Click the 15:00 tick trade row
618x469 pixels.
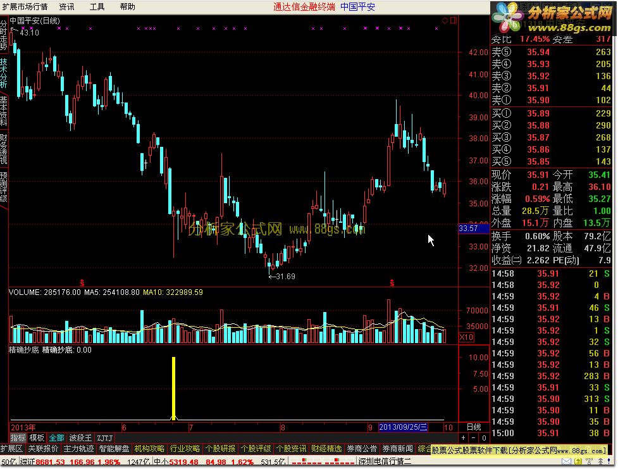click(551, 433)
